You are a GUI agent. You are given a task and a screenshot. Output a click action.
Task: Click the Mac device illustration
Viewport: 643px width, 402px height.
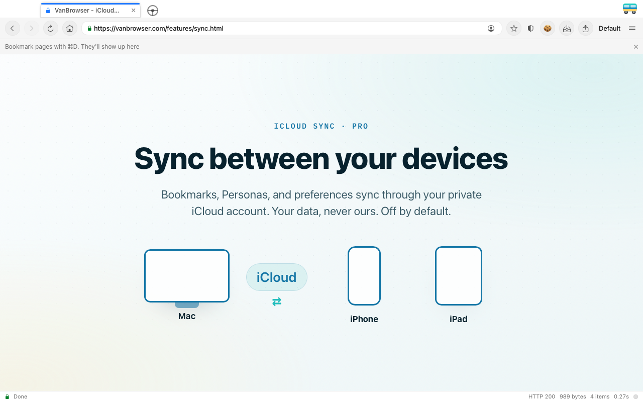[187, 278]
